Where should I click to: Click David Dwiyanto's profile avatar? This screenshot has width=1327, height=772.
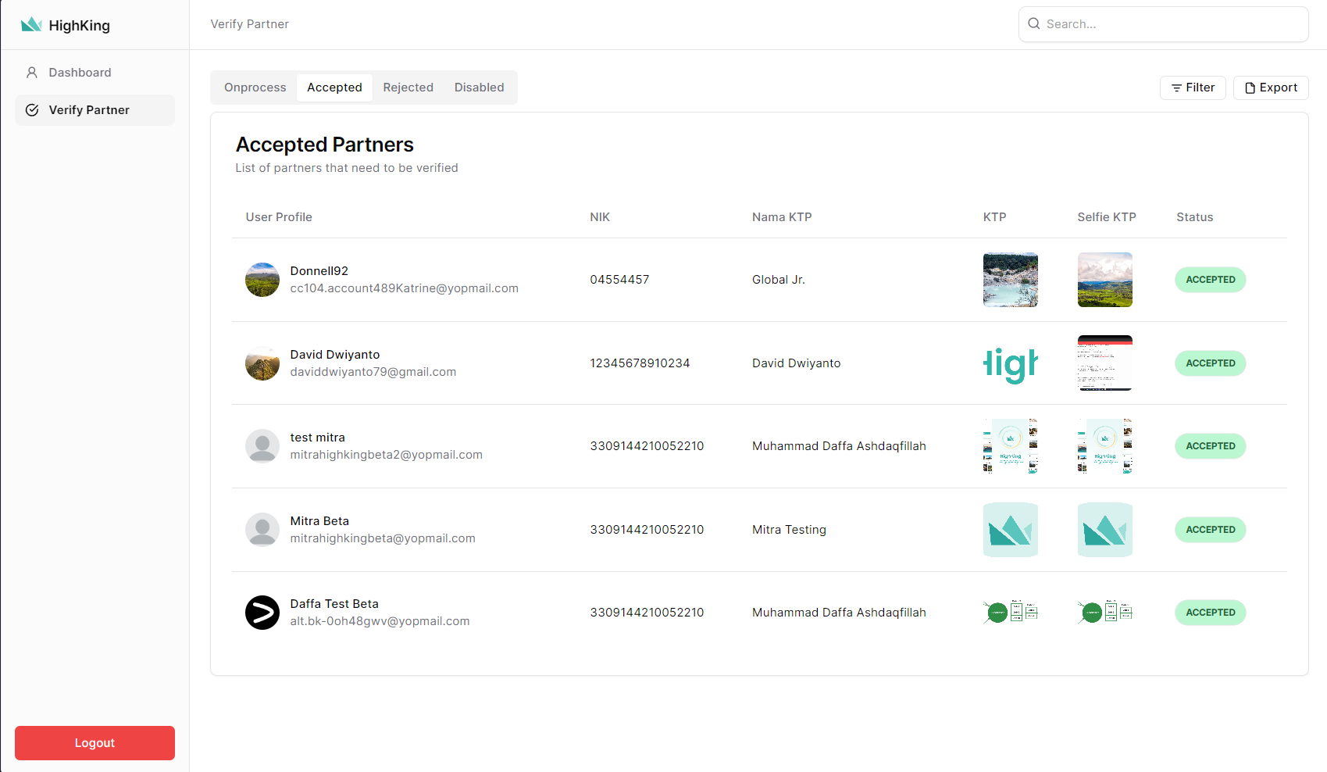[262, 363]
